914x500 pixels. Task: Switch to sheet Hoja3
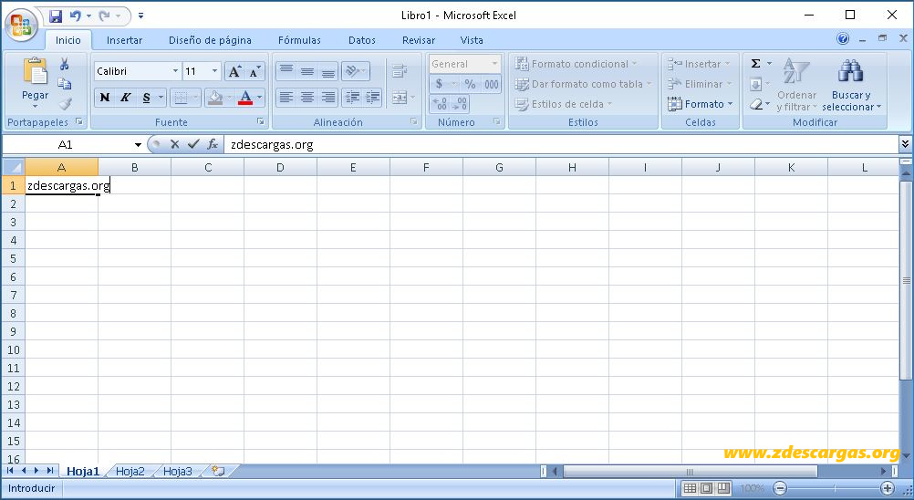[x=177, y=472]
